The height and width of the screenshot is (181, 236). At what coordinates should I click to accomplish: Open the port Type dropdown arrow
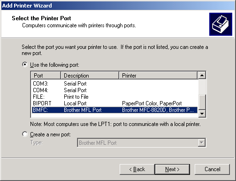[202, 142]
